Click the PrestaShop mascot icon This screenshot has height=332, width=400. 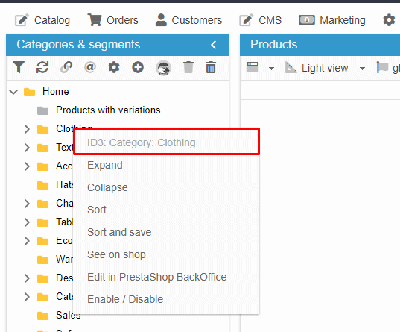163,68
